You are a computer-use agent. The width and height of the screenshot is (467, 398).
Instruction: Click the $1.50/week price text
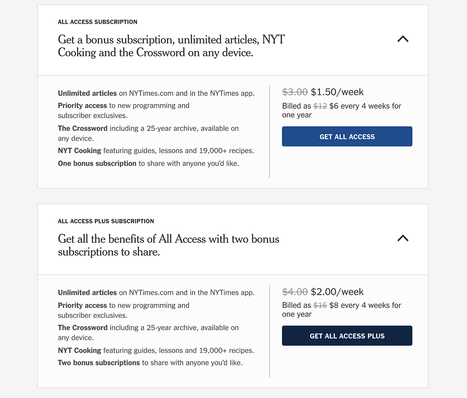pos(337,92)
